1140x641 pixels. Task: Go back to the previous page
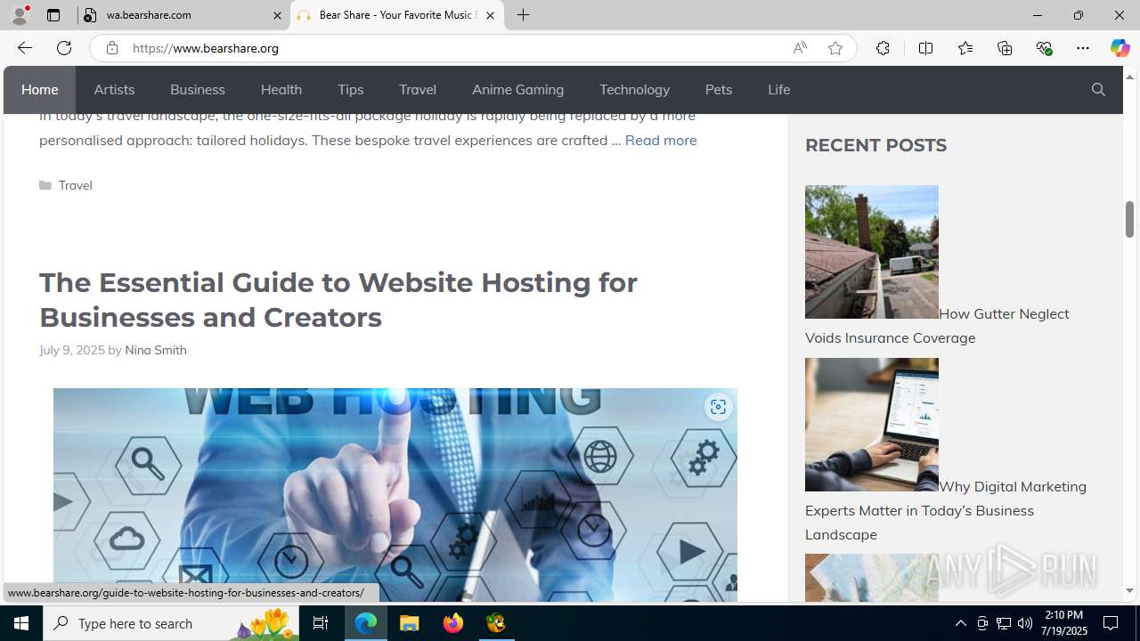pyautogui.click(x=24, y=48)
